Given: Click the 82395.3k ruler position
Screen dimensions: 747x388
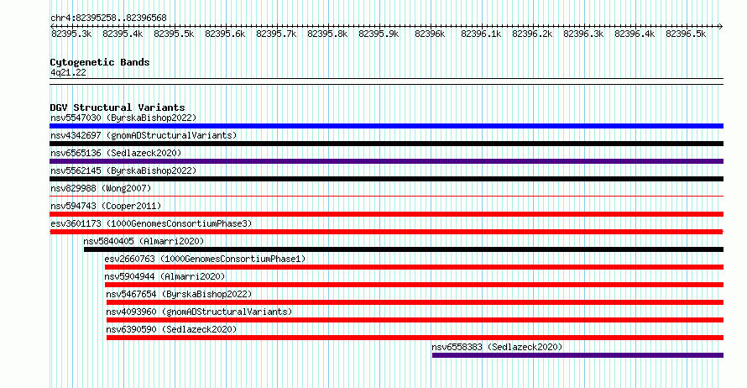Looking at the screenshot, I should point(71,34).
